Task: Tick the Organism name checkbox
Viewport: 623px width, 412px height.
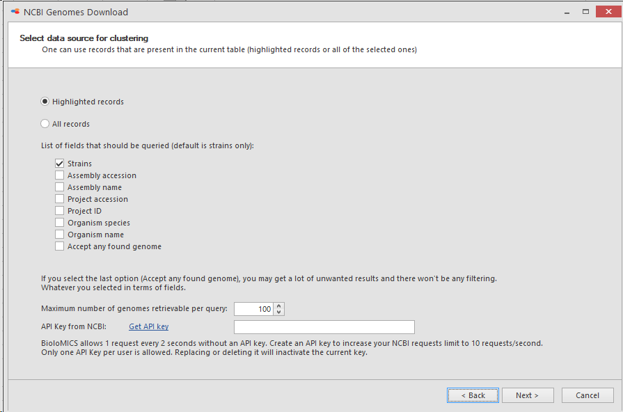Action: pyautogui.click(x=60, y=235)
